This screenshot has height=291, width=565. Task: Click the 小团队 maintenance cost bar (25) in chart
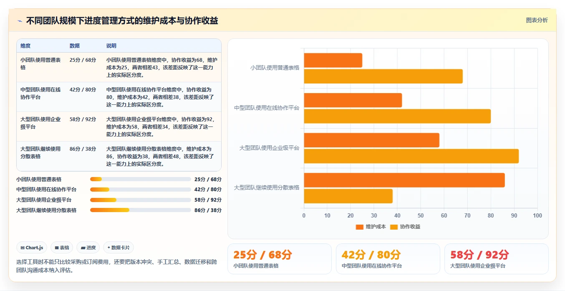pyautogui.click(x=333, y=61)
